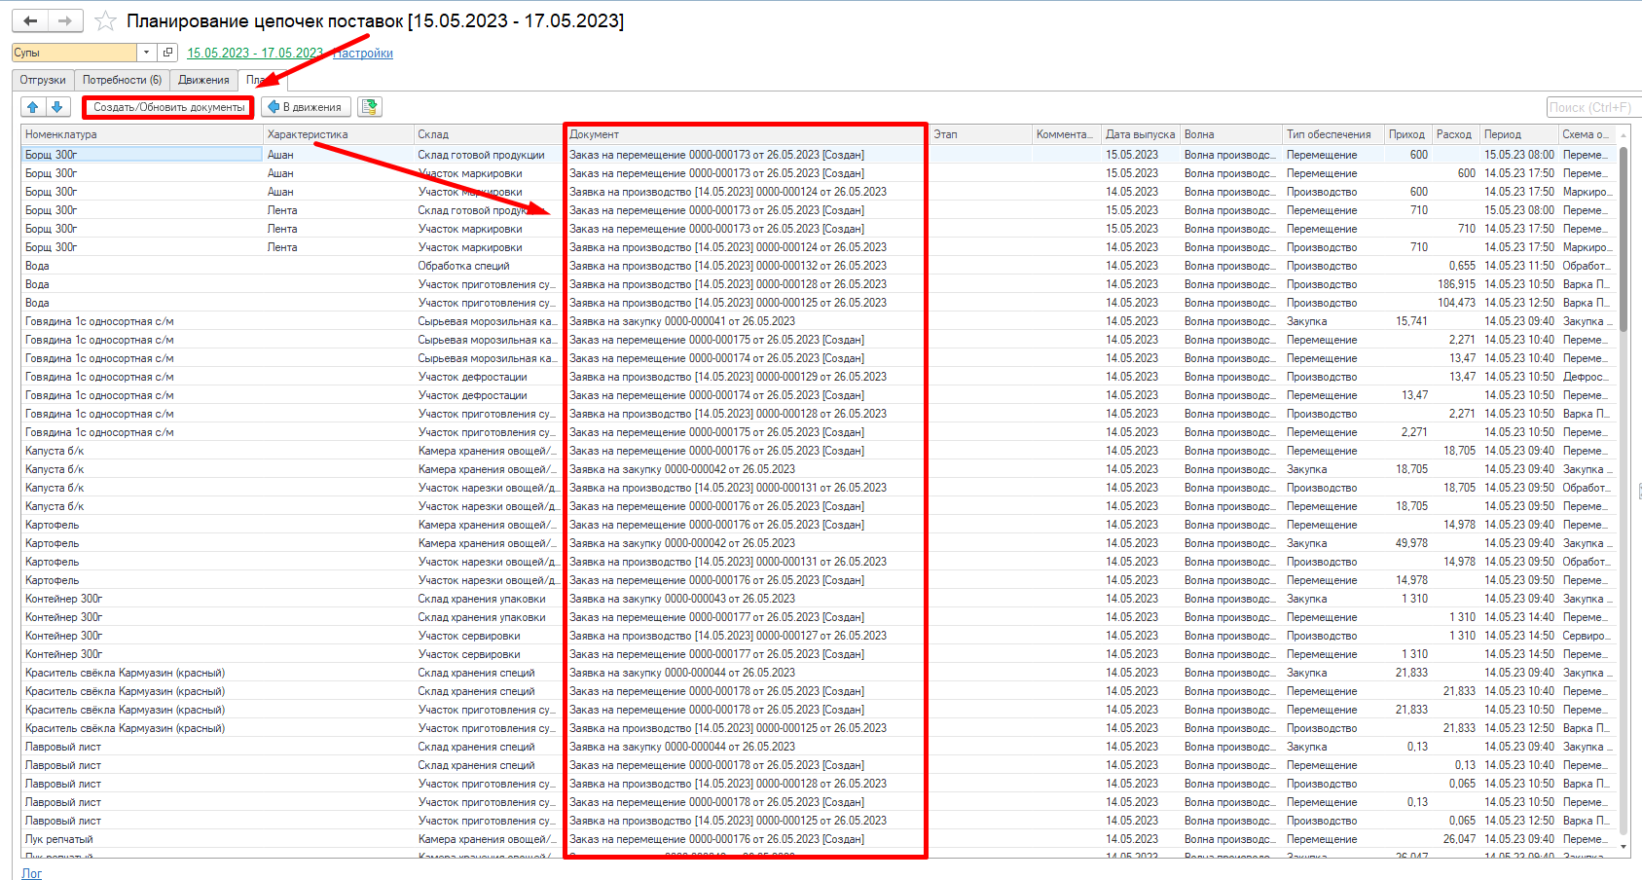Move row down with blue arrow
The width and height of the screenshot is (1642, 880).
click(x=56, y=107)
